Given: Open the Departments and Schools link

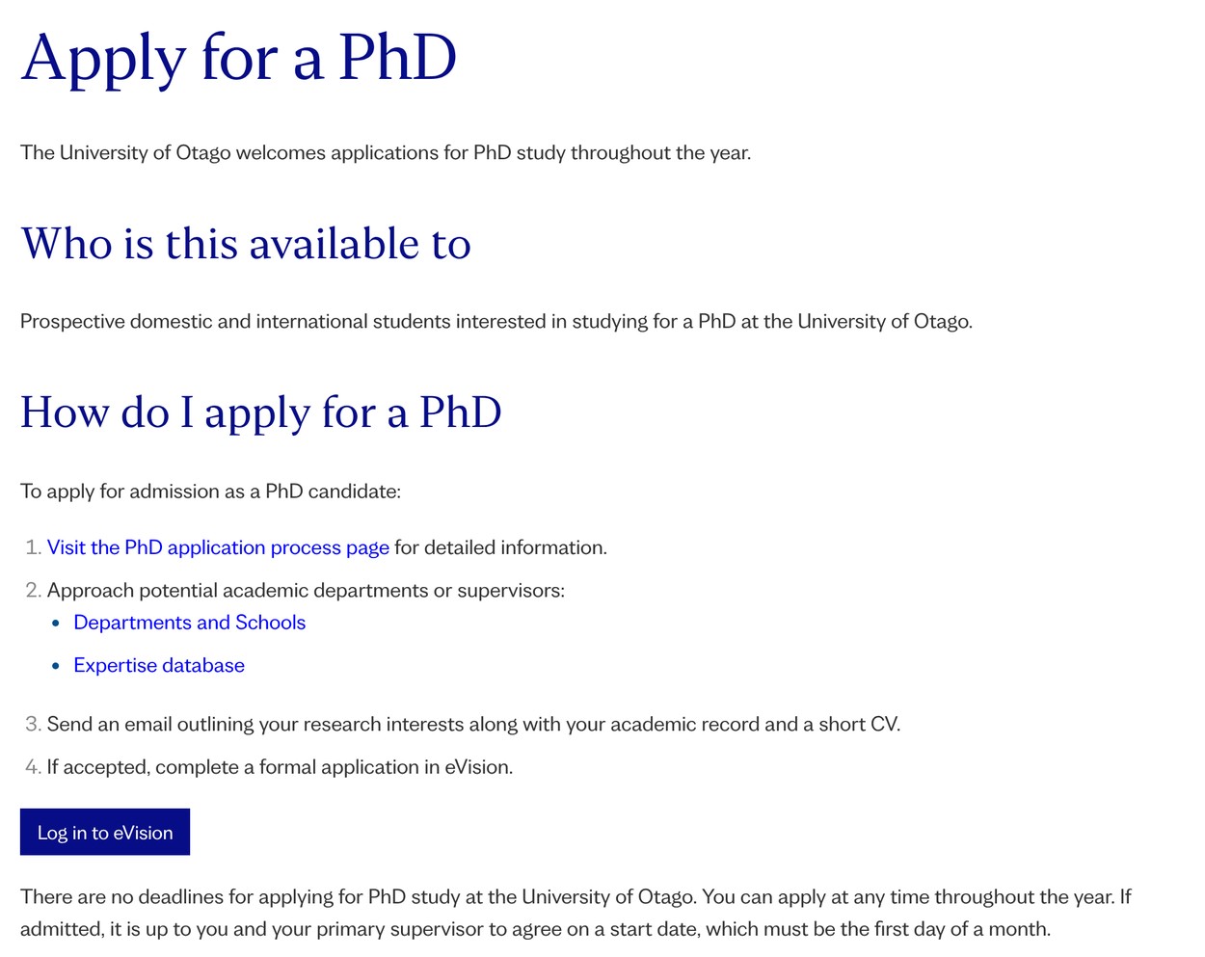Looking at the screenshot, I should (x=190, y=623).
